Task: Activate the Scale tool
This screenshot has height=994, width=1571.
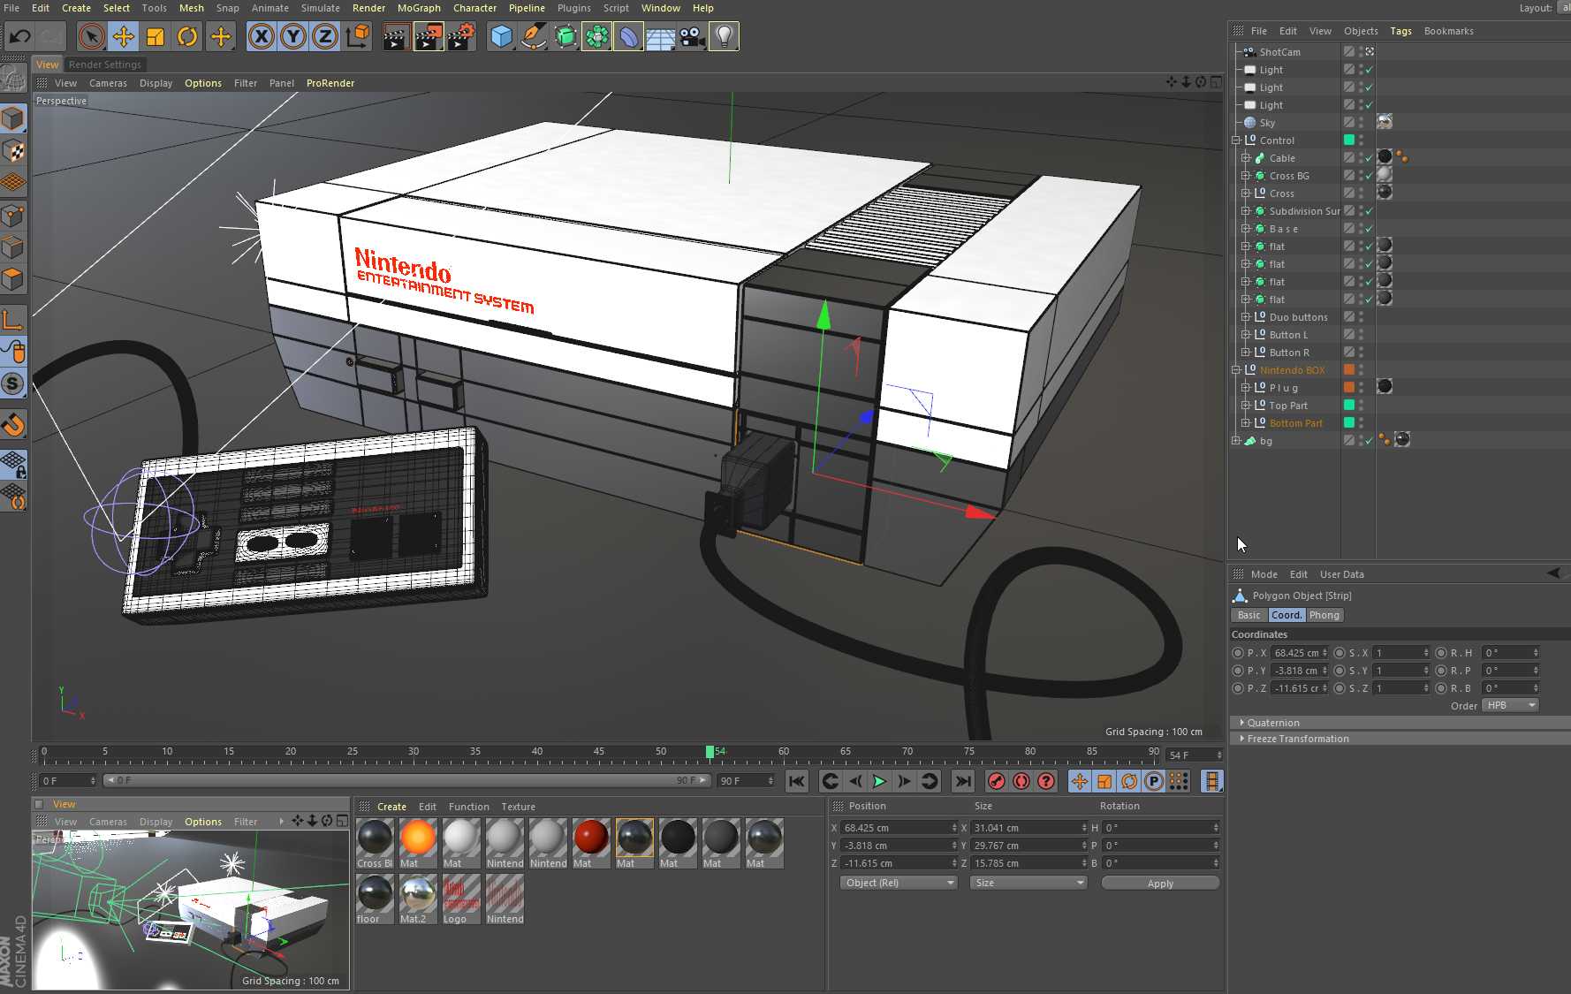Action: coord(156,36)
